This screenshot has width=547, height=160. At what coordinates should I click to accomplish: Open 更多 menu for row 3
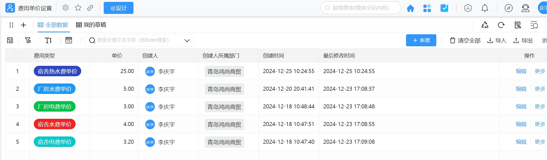coord(539,106)
